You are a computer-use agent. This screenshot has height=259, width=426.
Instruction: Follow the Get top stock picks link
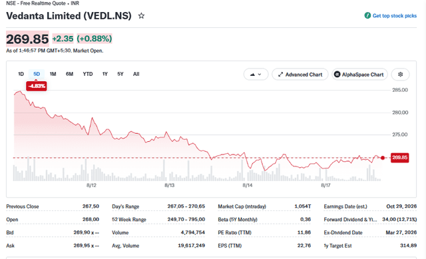click(395, 16)
